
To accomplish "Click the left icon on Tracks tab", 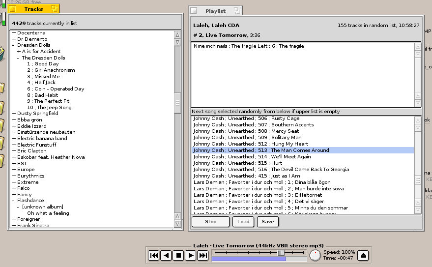I will [12, 9].
